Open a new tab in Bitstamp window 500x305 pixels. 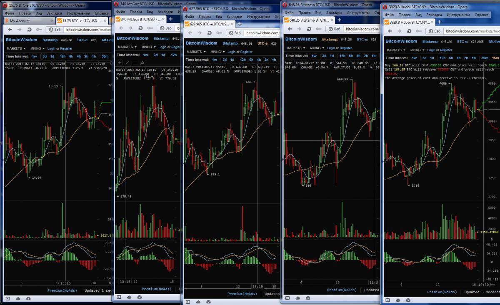(x=339, y=20)
